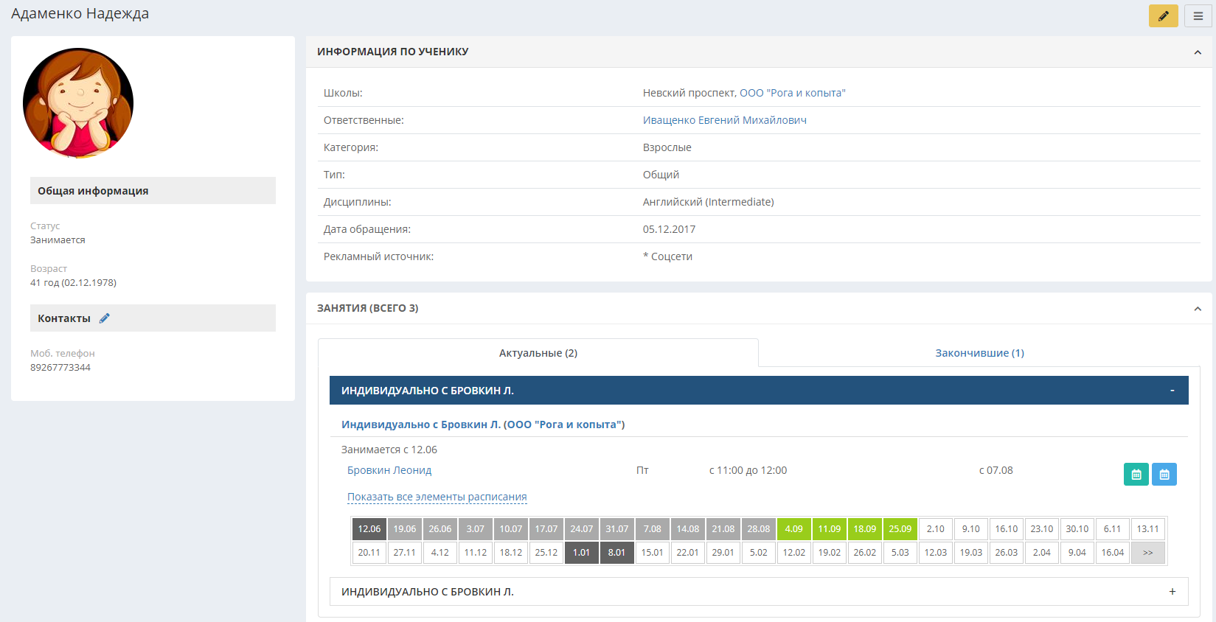The height and width of the screenshot is (622, 1216).
Task: Click the yellow pencil edit button
Action: (x=1163, y=15)
